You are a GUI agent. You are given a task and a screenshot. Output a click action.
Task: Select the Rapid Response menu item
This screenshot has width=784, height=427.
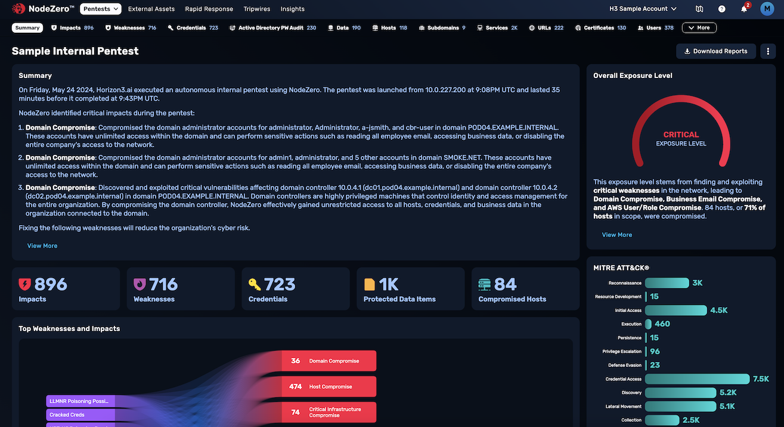pyautogui.click(x=209, y=9)
